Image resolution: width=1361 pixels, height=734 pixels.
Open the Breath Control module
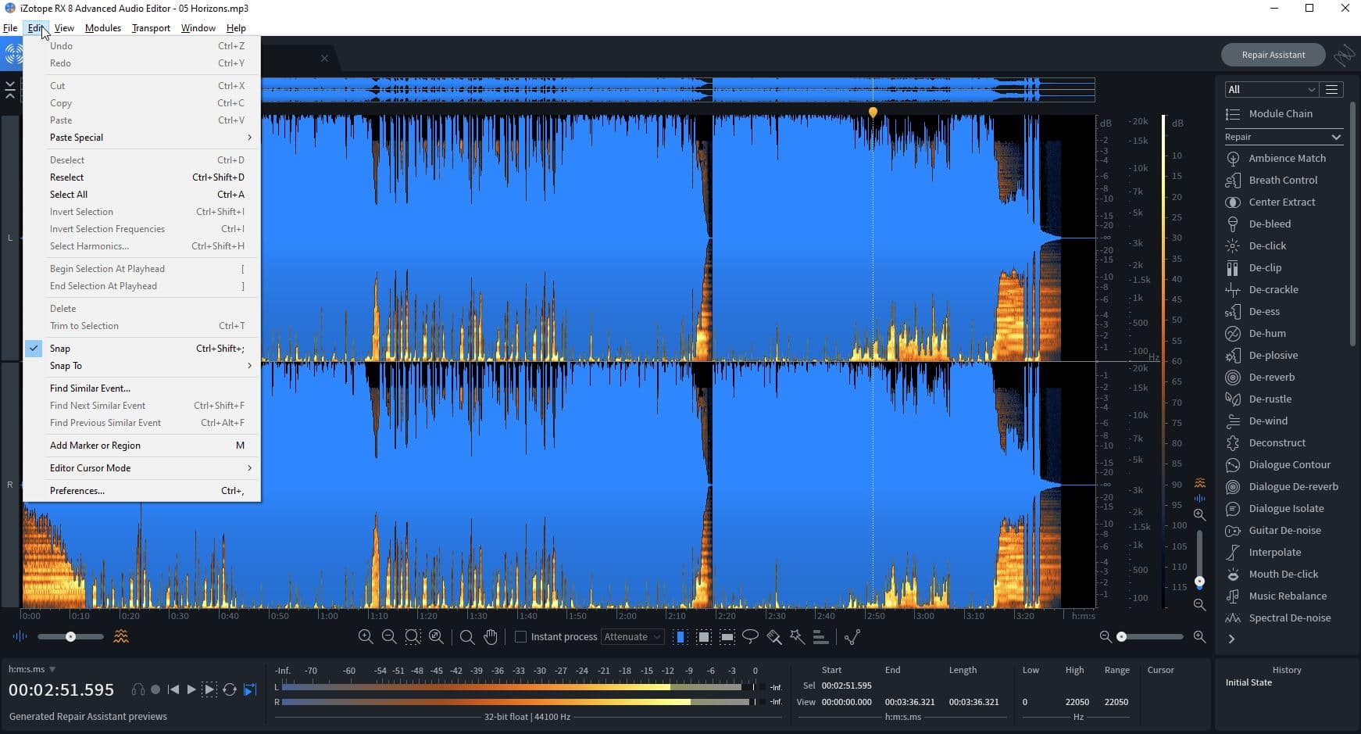pyautogui.click(x=1283, y=180)
